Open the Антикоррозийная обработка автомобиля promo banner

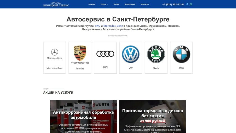tap(83, 117)
